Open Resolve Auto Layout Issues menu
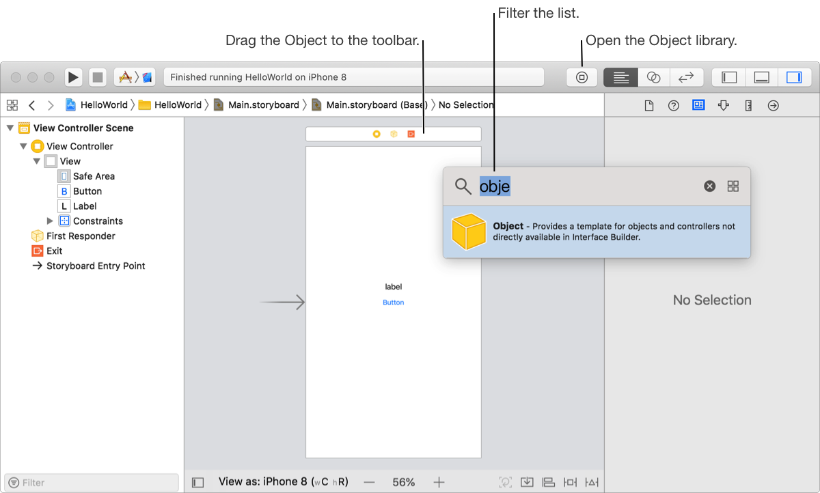 coord(592,482)
